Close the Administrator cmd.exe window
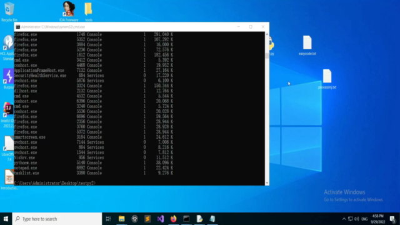This screenshot has height=225, width=400. [263, 27]
